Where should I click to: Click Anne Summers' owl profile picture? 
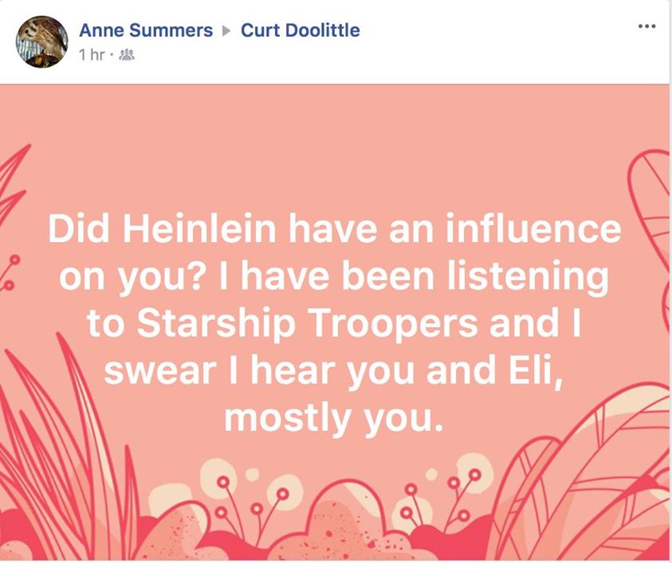[42, 41]
